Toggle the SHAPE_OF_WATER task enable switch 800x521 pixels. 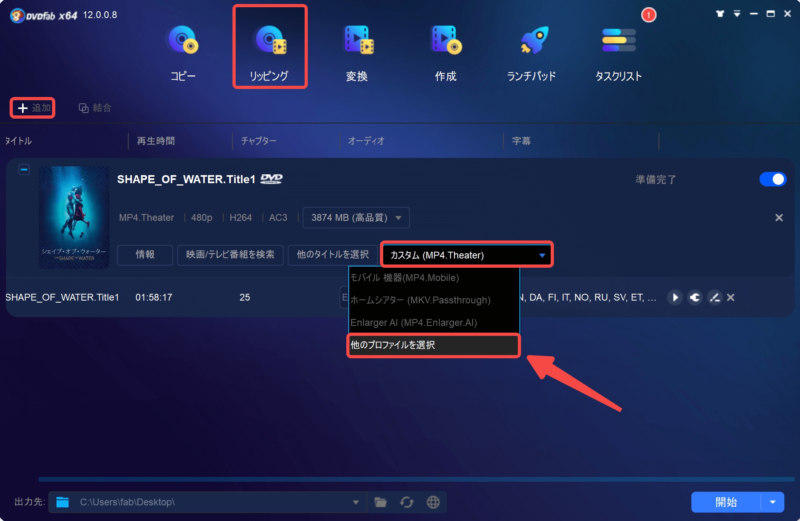click(x=773, y=179)
